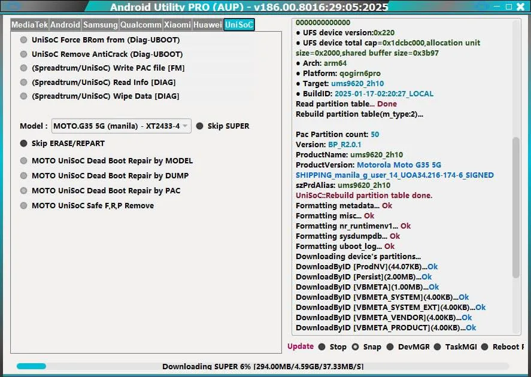Click the app logo in title bar
Screen dimensions: 531x377
(x=13, y=6)
